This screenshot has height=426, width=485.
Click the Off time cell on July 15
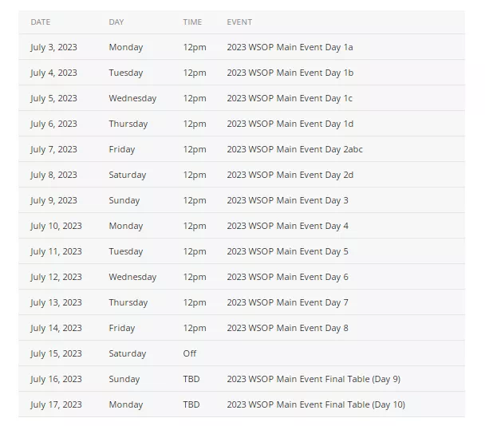click(189, 353)
